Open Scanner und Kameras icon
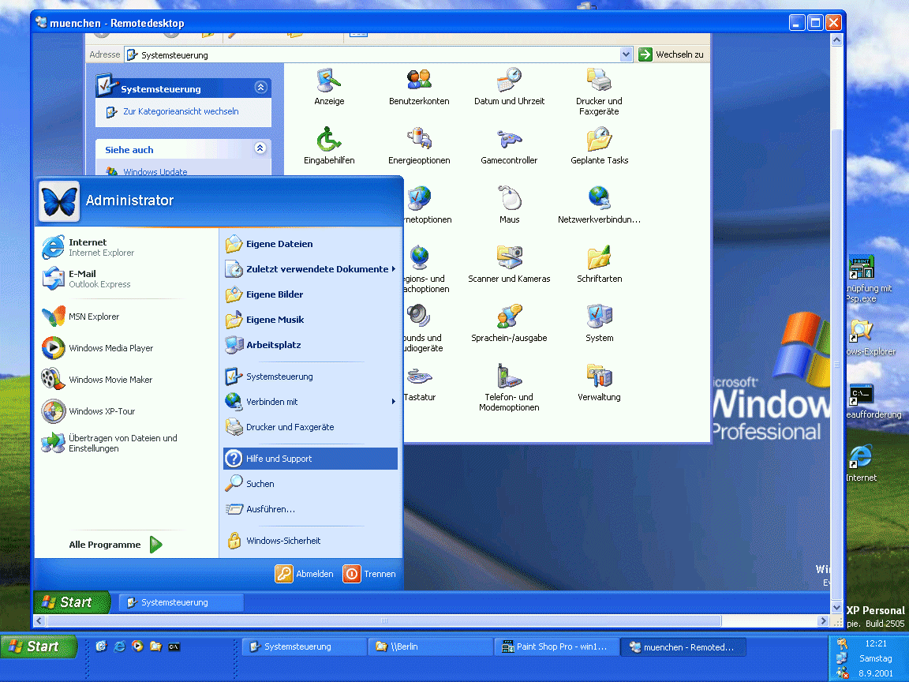 pyautogui.click(x=509, y=264)
